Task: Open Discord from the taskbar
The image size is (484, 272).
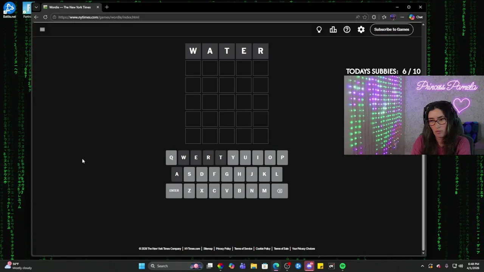Action: pyautogui.click(x=309, y=266)
